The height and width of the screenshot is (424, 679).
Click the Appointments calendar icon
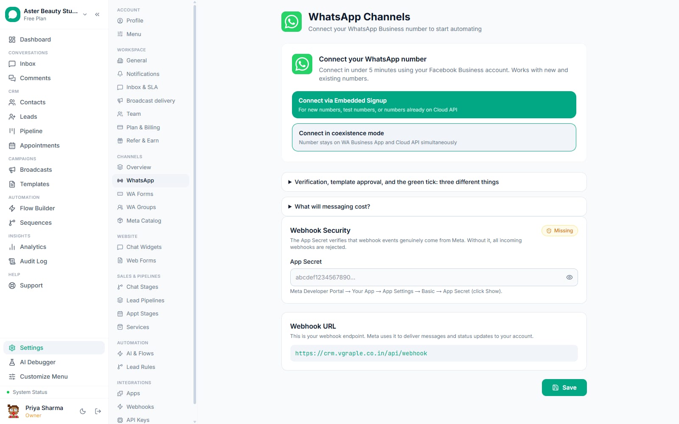[12, 145]
